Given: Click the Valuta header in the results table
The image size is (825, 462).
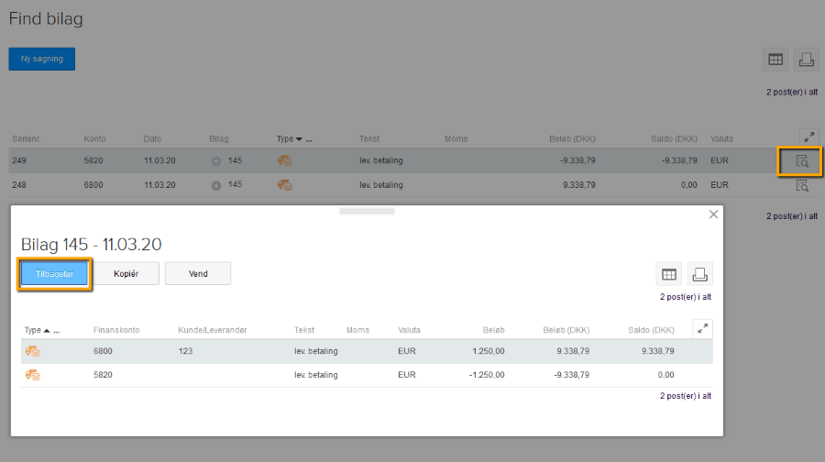Looking at the screenshot, I should coord(722,139).
